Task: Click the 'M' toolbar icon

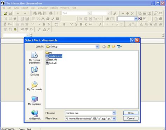Action: (x=81, y=24)
